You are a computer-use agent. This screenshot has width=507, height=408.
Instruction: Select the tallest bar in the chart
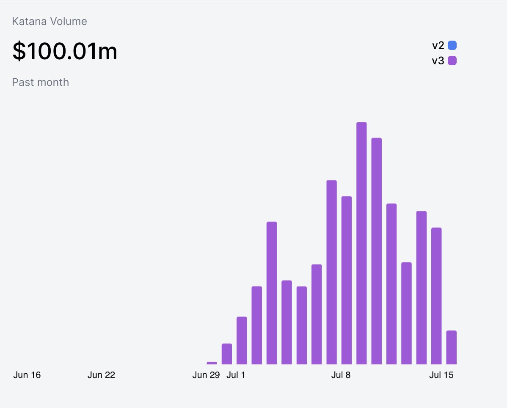coord(361,243)
